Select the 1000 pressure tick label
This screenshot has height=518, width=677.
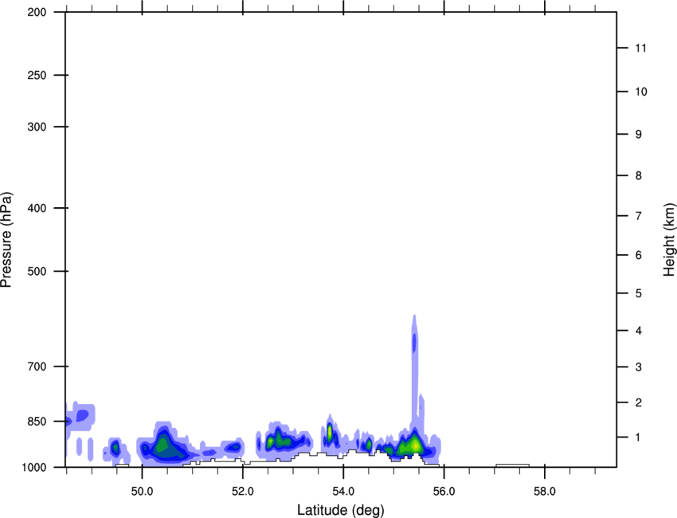tap(34, 467)
